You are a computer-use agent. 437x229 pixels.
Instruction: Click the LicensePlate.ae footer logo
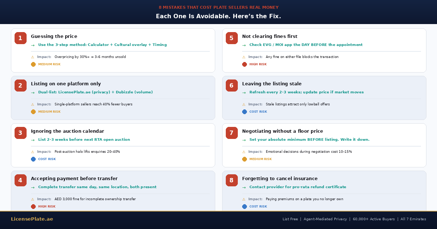point(32,219)
